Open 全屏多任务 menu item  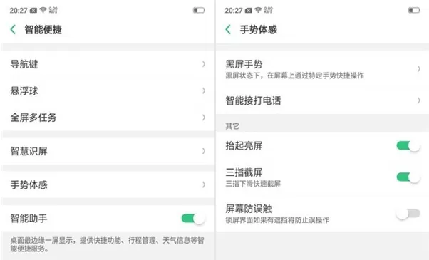pyautogui.click(x=108, y=118)
